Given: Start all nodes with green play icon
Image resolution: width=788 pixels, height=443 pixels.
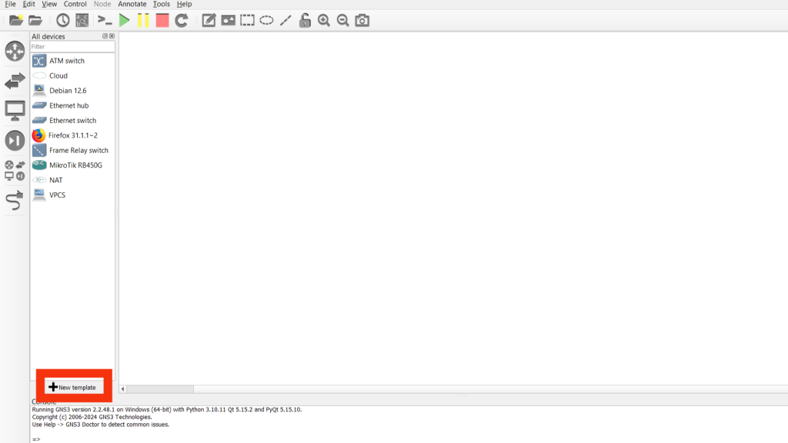Looking at the screenshot, I should pyautogui.click(x=124, y=21).
